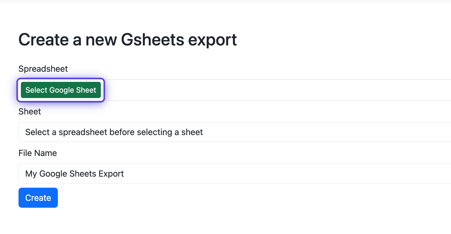Image resolution: width=451 pixels, height=234 pixels.
Task: Open the Sheet dropdown selector
Action: click(235, 132)
